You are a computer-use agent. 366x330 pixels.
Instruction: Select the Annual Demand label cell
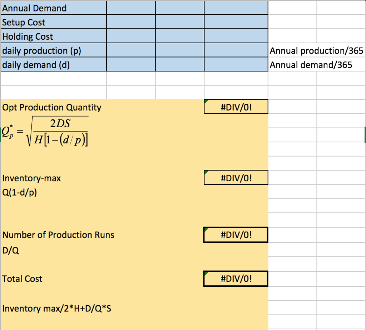(54, 8)
